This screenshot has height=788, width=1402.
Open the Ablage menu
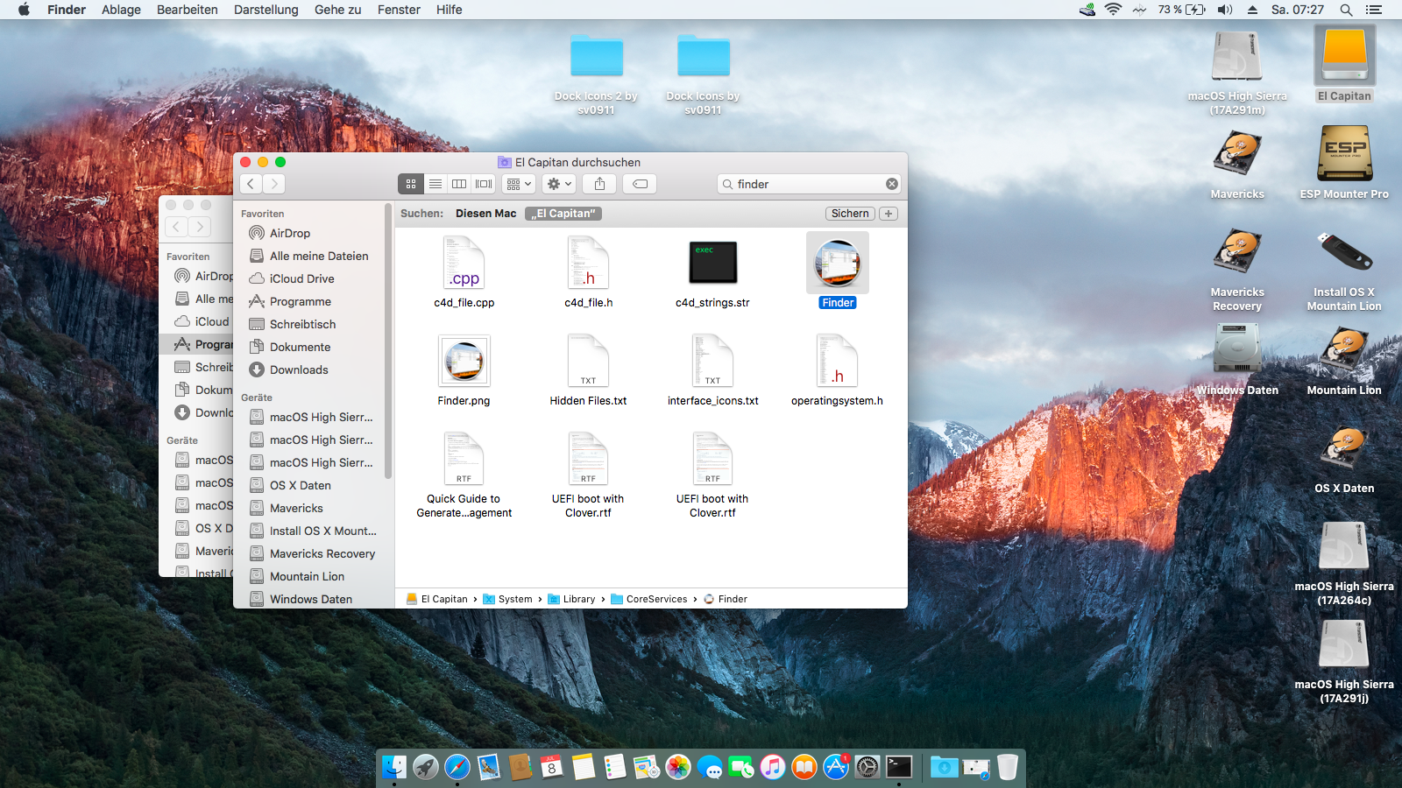pos(121,10)
